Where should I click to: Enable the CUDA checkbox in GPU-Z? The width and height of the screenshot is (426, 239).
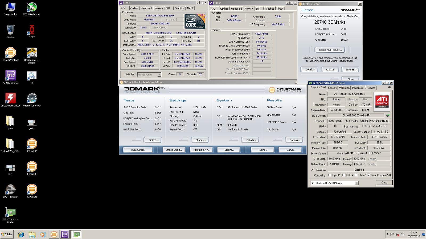pos(344,175)
